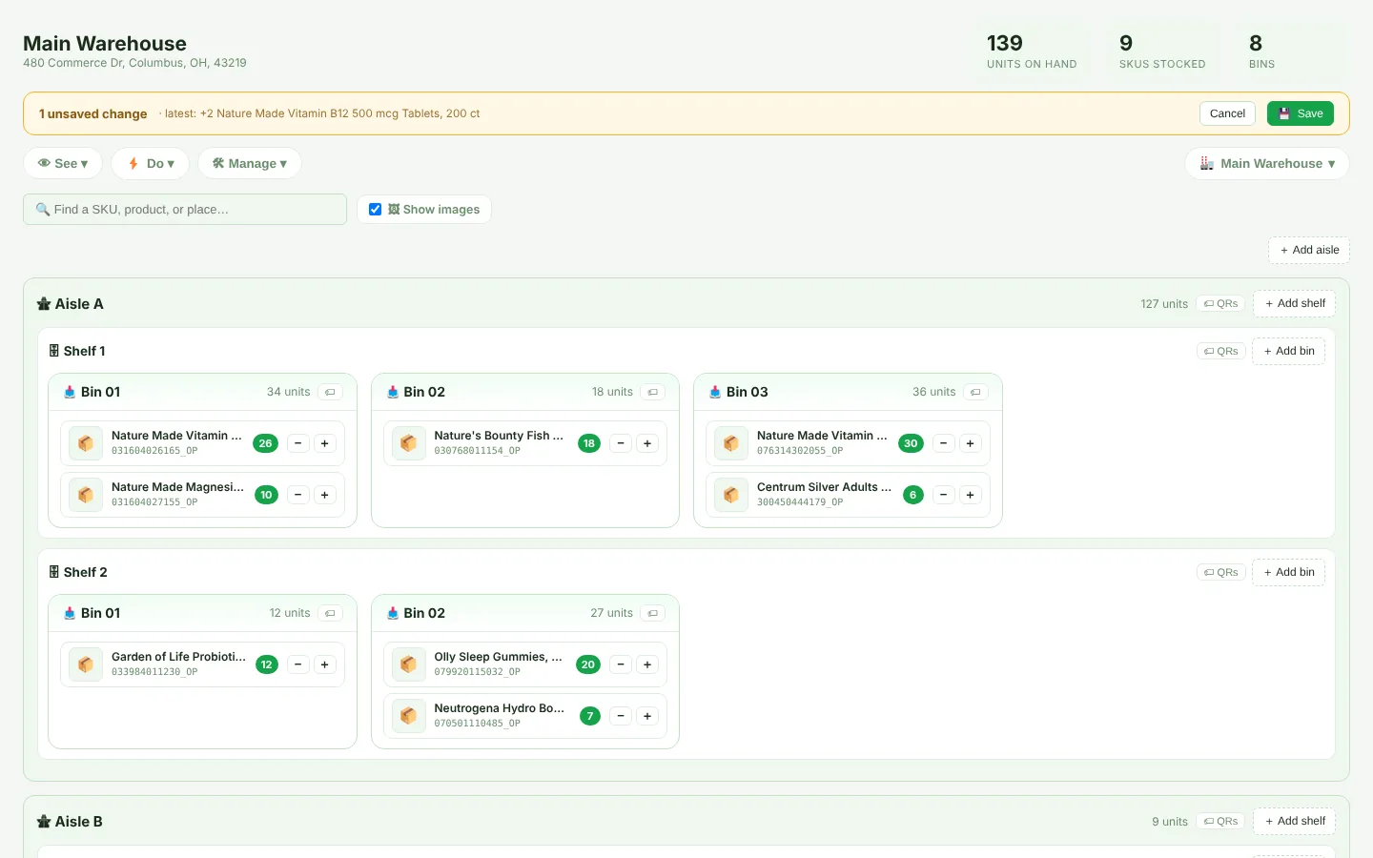This screenshot has height=858, width=1373.
Task: Open the See dropdown menu
Action: (63, 163)
